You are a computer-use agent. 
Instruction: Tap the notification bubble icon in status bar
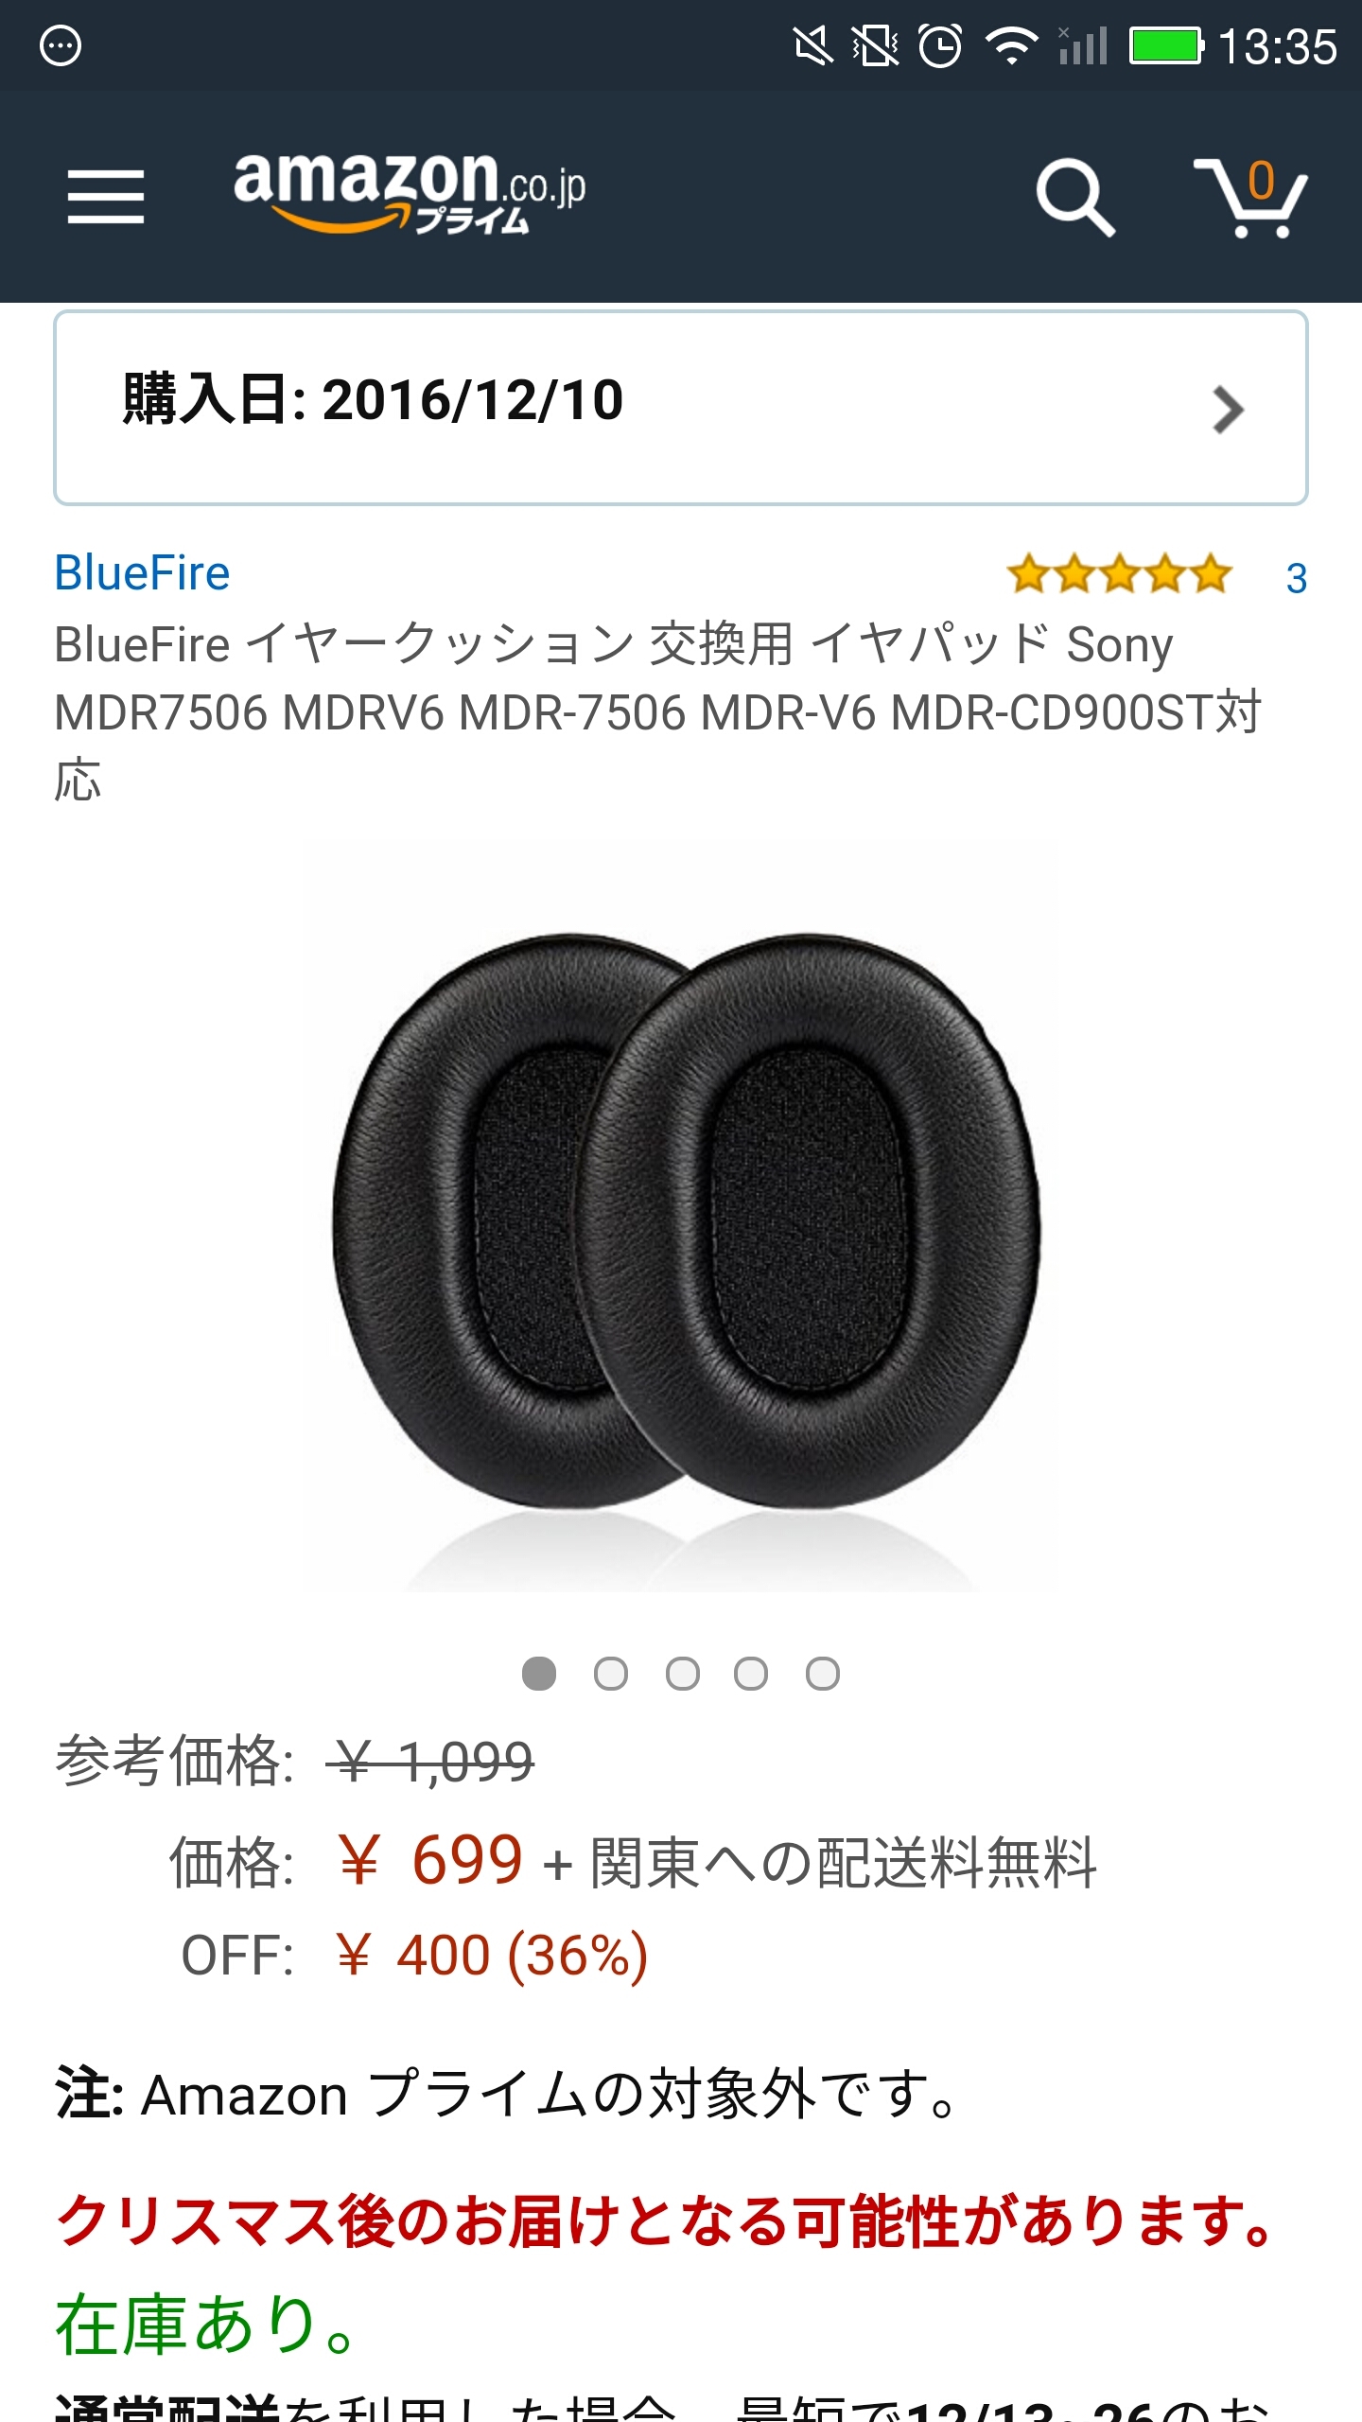pos(61,45)
